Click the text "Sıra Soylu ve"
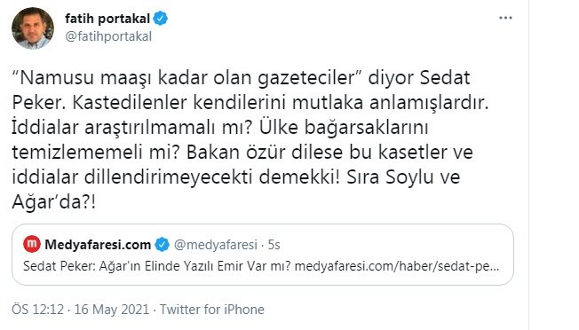This screenshot has width=579, height=330. [403, 177]
